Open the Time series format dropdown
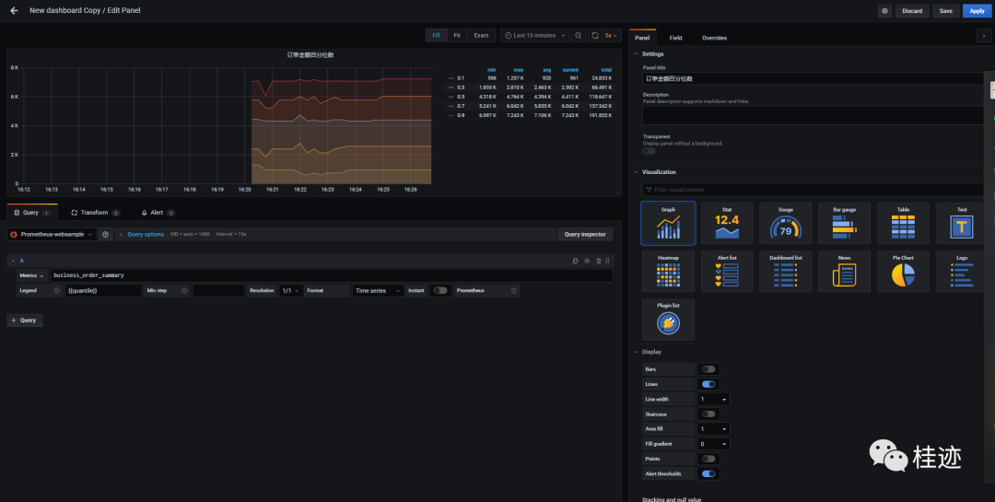This screenshot has width=995, height=502. (379, 291)
